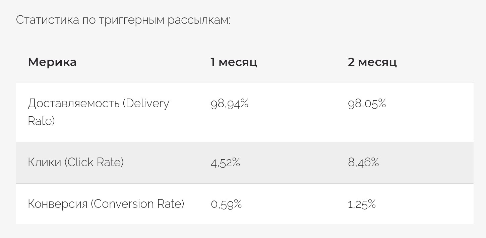Viewport: 486px width, 238px height.
Task: Pick the 98,94% delivery rate value
Action: pos(230,104)
